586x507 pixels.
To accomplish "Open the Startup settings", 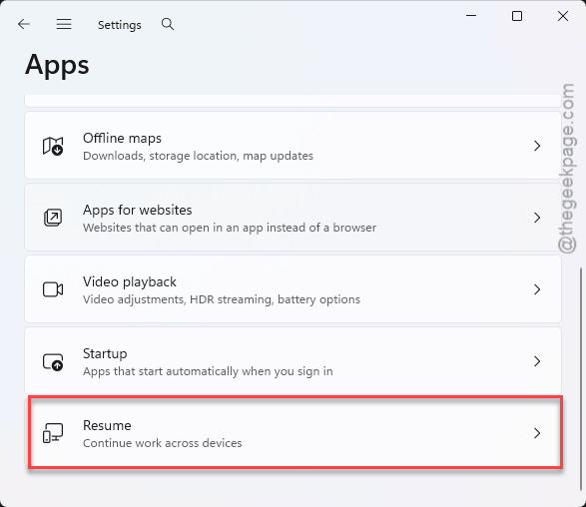I will [x=293, y=361].
